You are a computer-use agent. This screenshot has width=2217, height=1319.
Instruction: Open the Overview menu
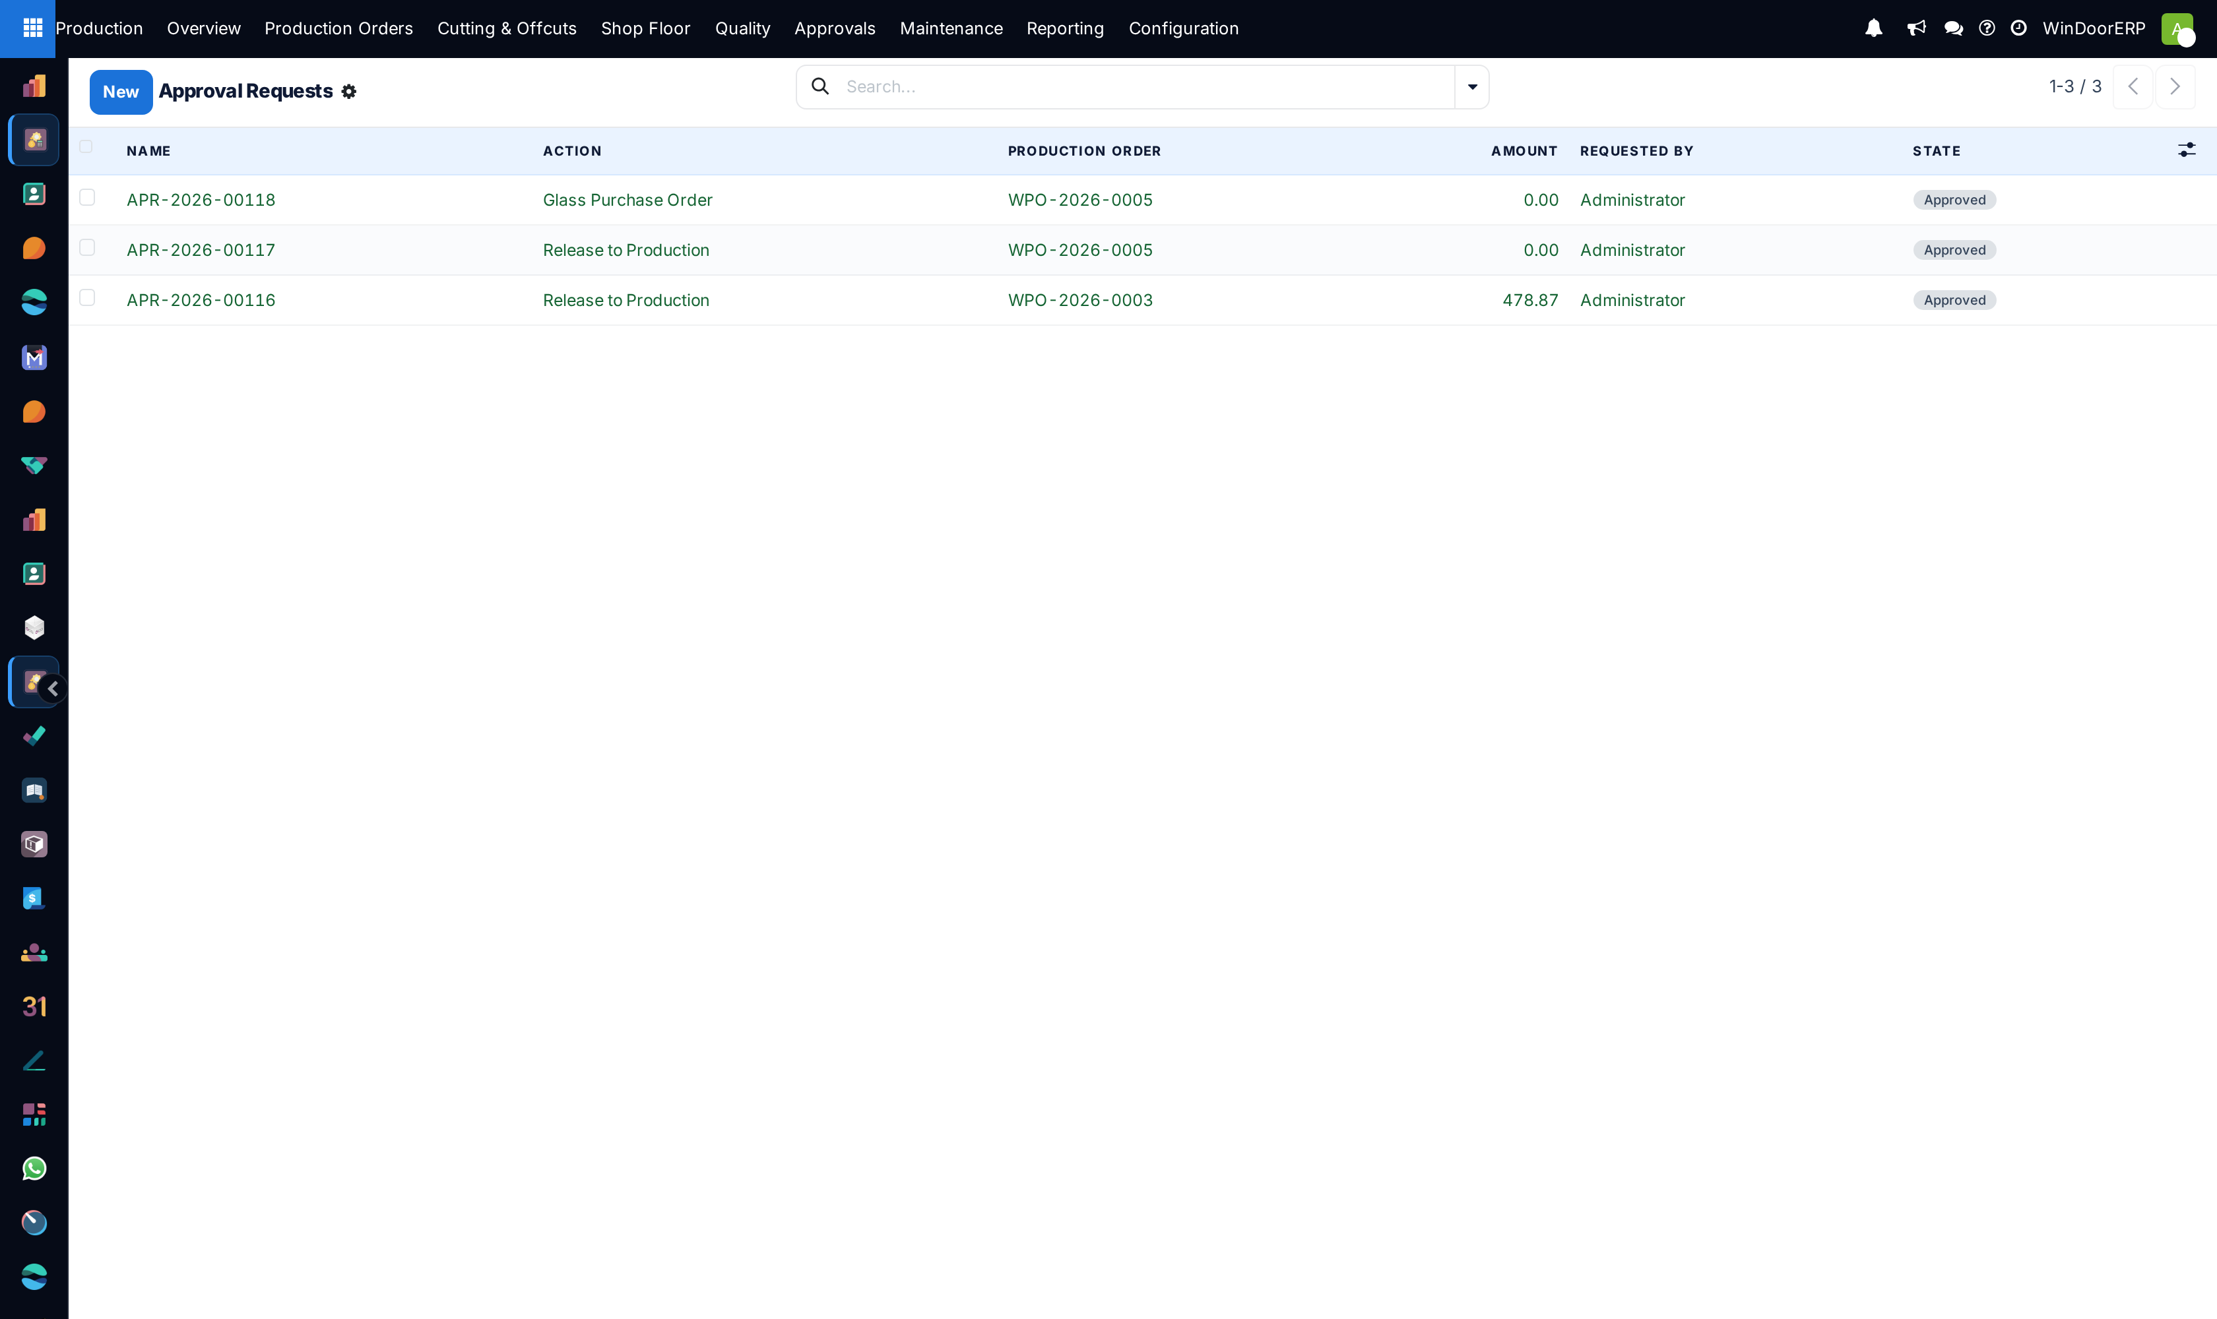tap(204, 28)
